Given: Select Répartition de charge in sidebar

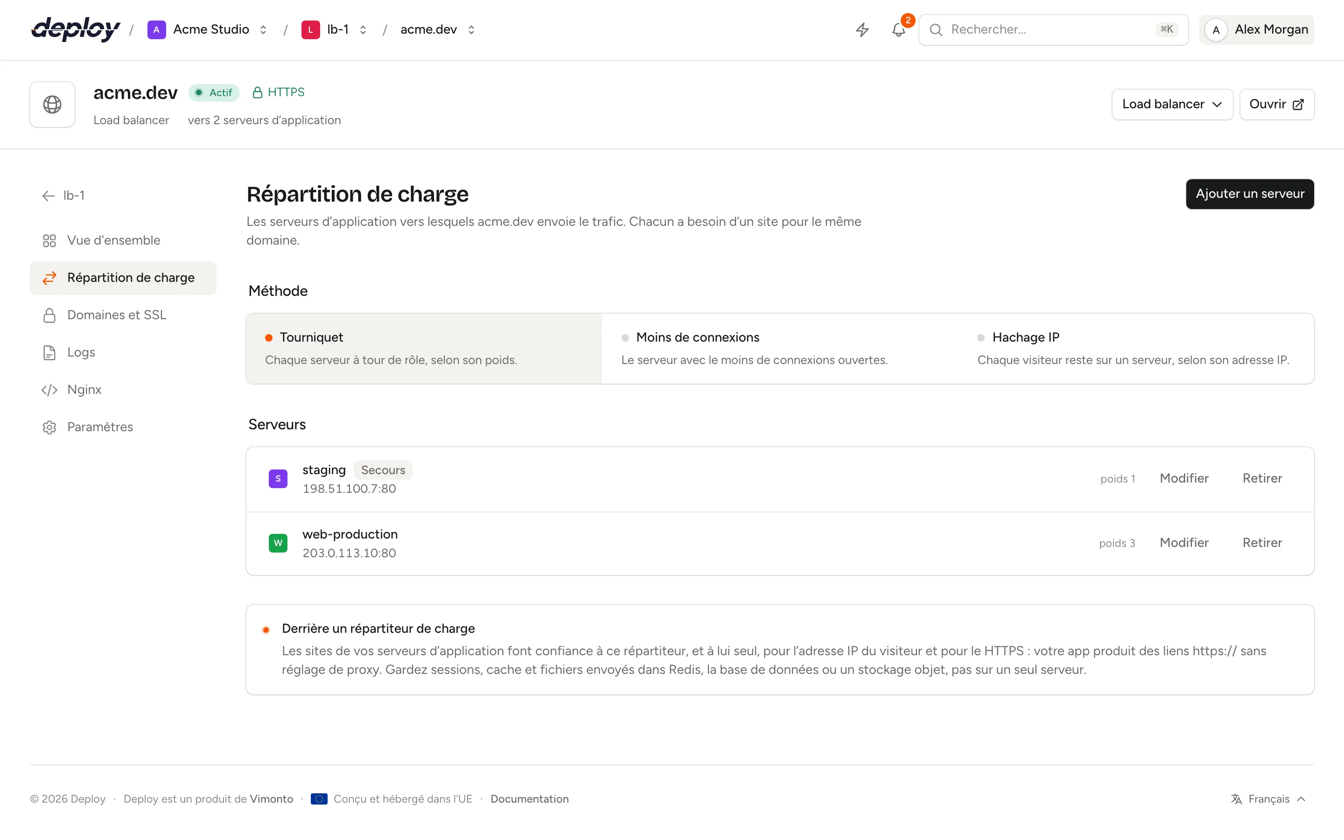Looking at the screenshot, I should pyautogui.click(x=123, y=278).
